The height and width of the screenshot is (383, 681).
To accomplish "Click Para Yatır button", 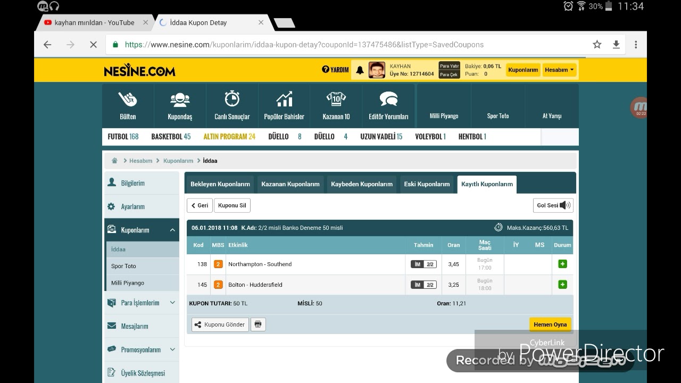I will click(x=449, y=66).
